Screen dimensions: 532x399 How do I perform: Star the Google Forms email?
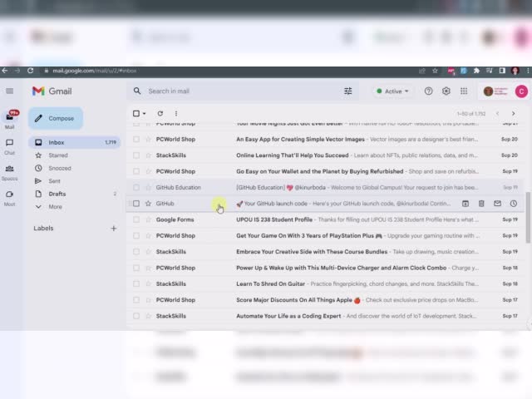tap(148, 219)
